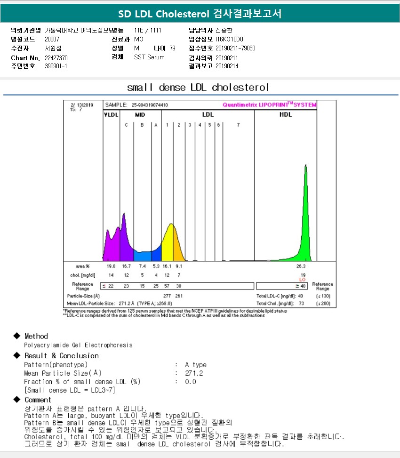
Task: Click the 'MID' column header
Action: click(x=140, y=115)
